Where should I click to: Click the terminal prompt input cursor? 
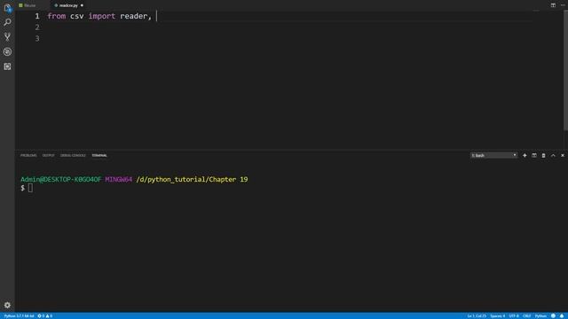coord(30,188)
